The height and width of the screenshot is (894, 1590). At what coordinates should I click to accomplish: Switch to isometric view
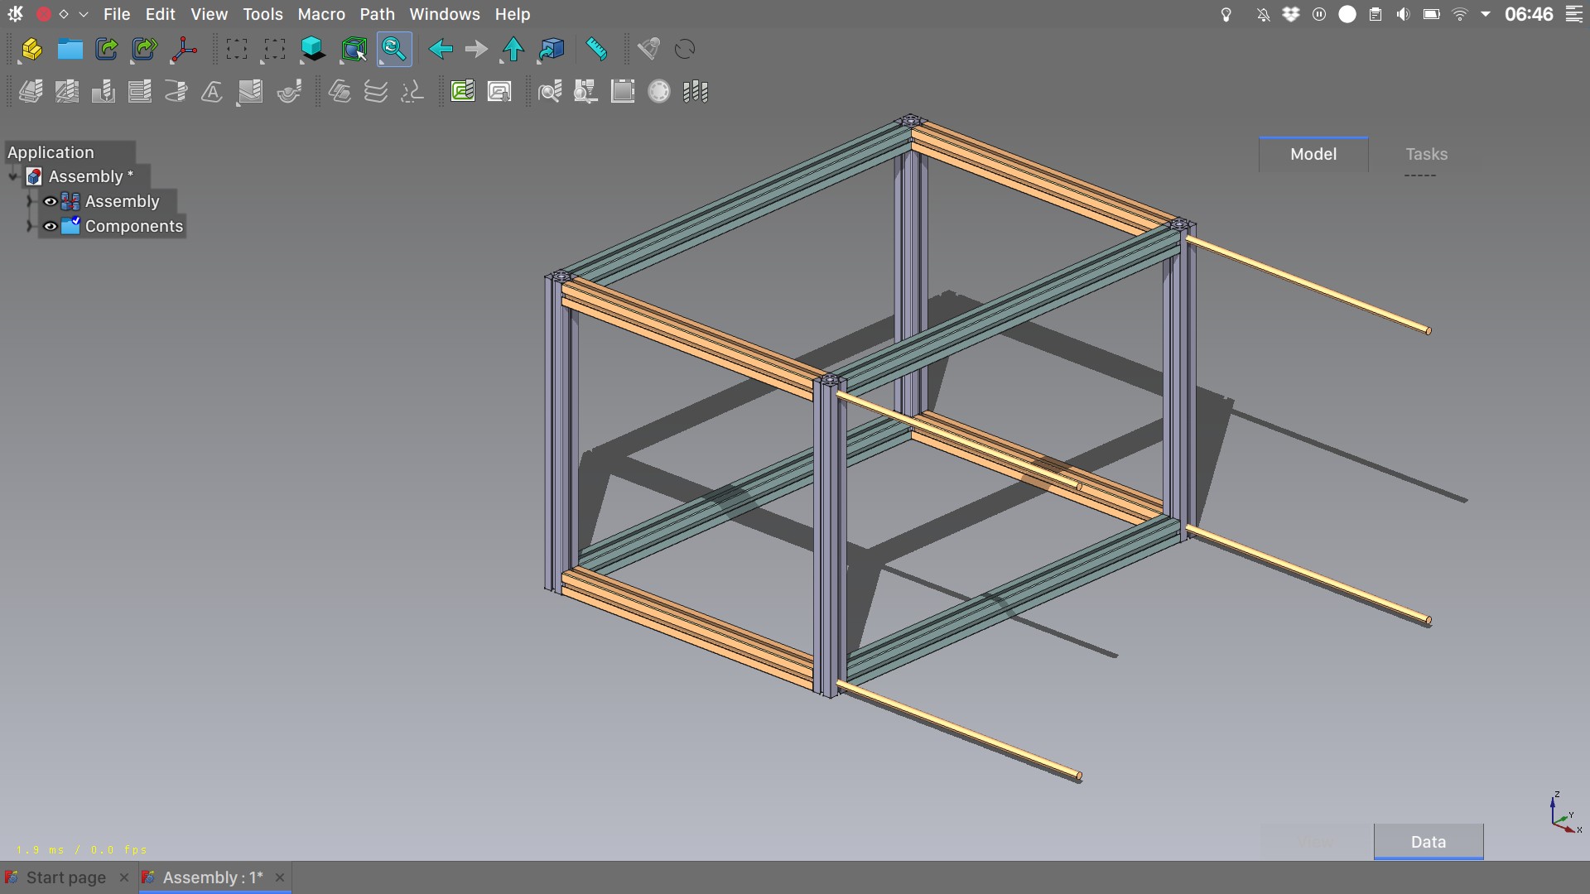[312, 49]
